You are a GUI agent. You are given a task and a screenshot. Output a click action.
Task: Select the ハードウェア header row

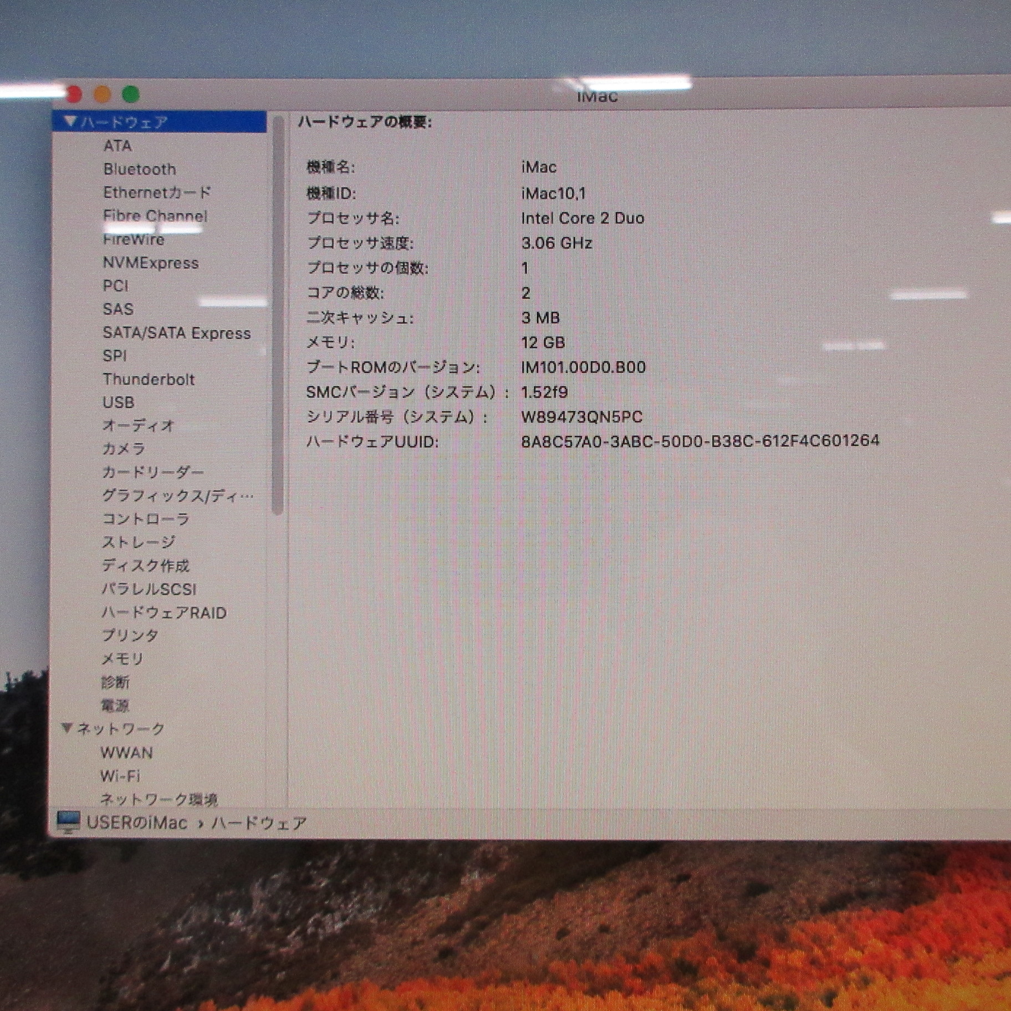(160, 121)
